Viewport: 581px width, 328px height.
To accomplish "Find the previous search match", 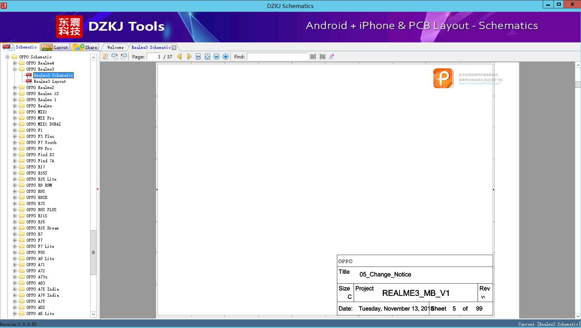I will click(x=313, y=57).
